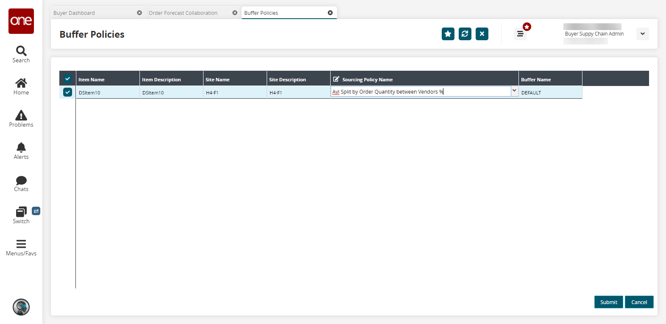Screen dimensions: 666x324
Task: Close the Buyer Dashboard tab
Action: pos(139,13)
